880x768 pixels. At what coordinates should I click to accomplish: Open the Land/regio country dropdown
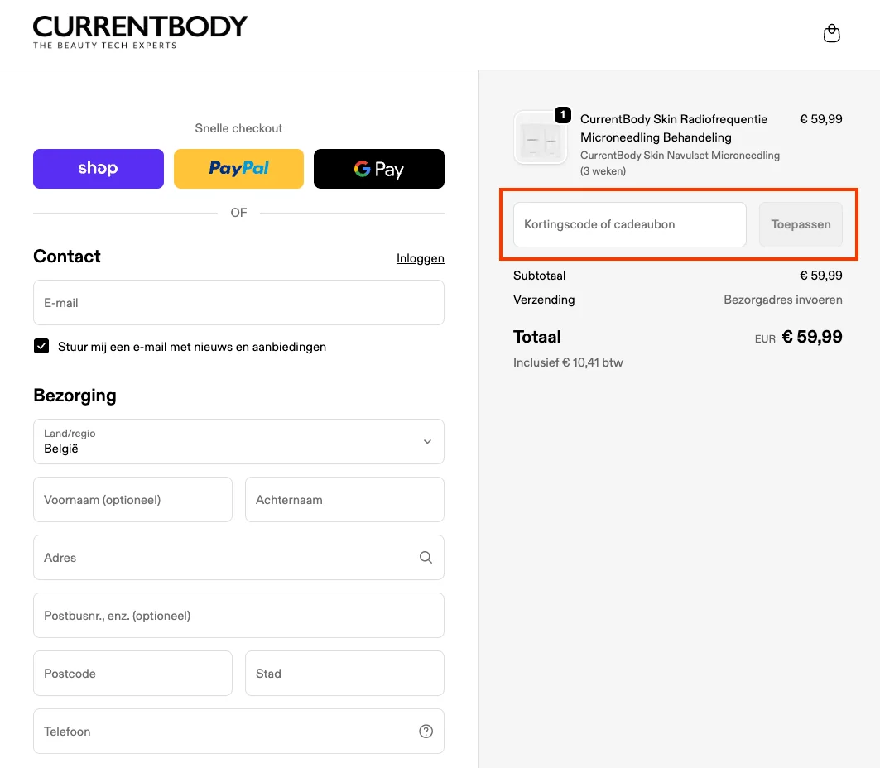tap(238, 441)
